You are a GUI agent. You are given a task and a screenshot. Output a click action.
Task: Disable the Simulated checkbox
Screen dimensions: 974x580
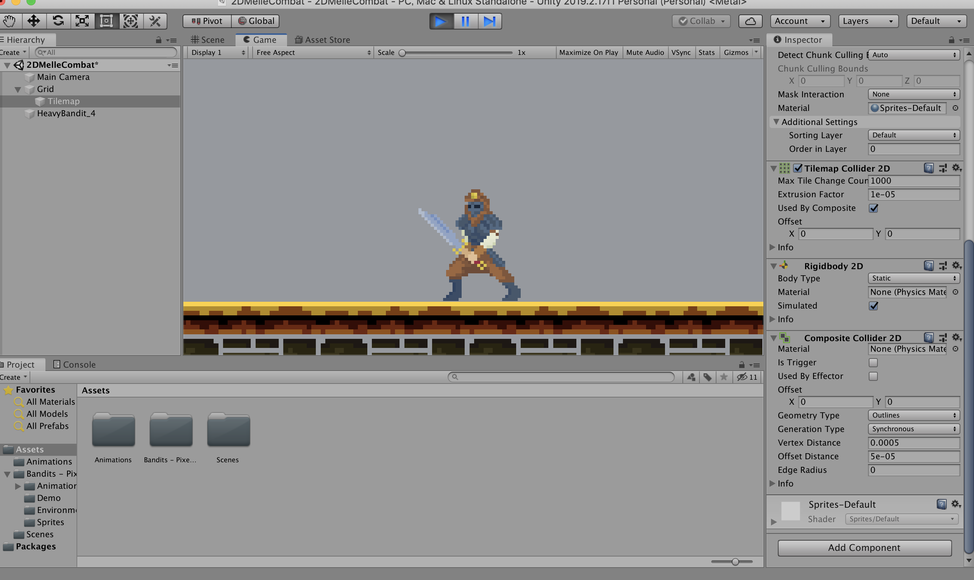tap(874, 306)
